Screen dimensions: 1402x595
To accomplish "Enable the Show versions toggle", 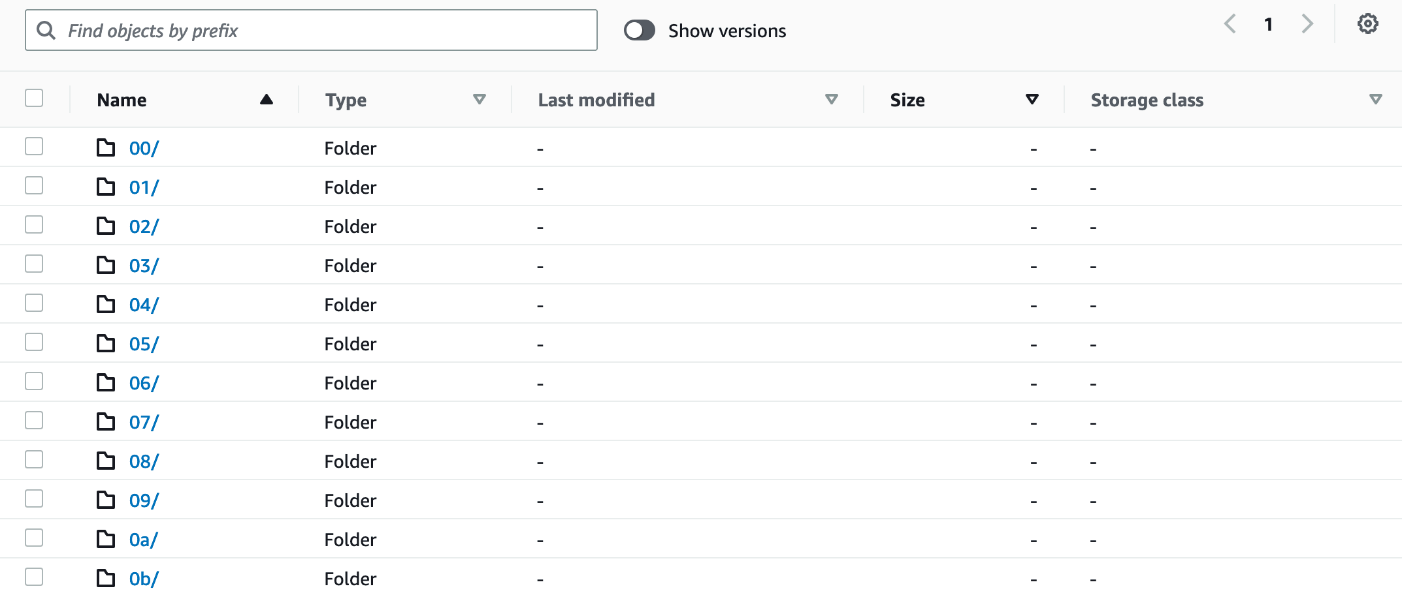I will (x=639, y=30).
